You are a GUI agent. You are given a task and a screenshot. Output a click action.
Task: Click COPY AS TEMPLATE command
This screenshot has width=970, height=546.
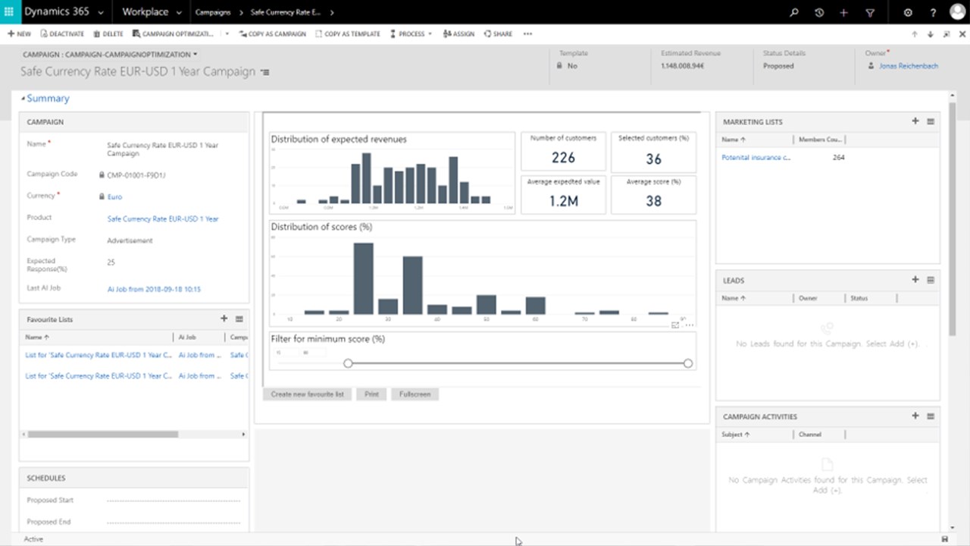click(348, 34)
